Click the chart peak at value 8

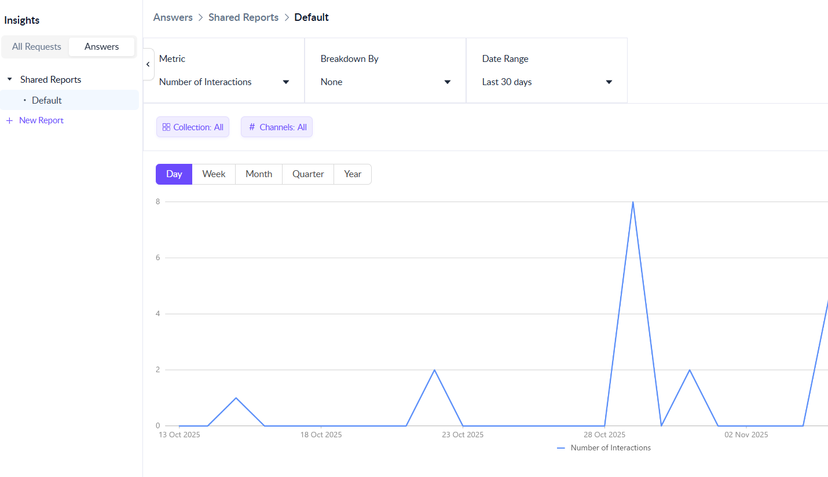pyautogui.click(x=633, y=202)
